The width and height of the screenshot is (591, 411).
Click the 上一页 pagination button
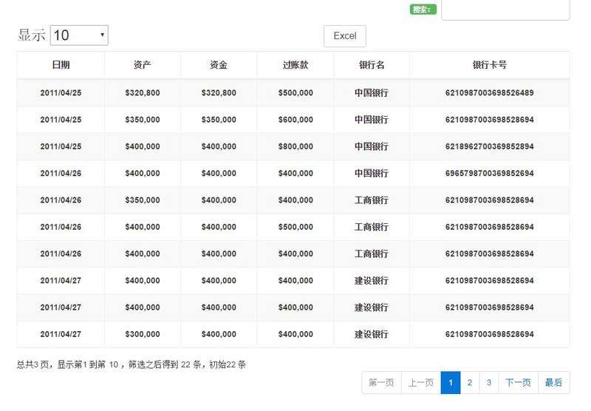click(x=421, y=383)
